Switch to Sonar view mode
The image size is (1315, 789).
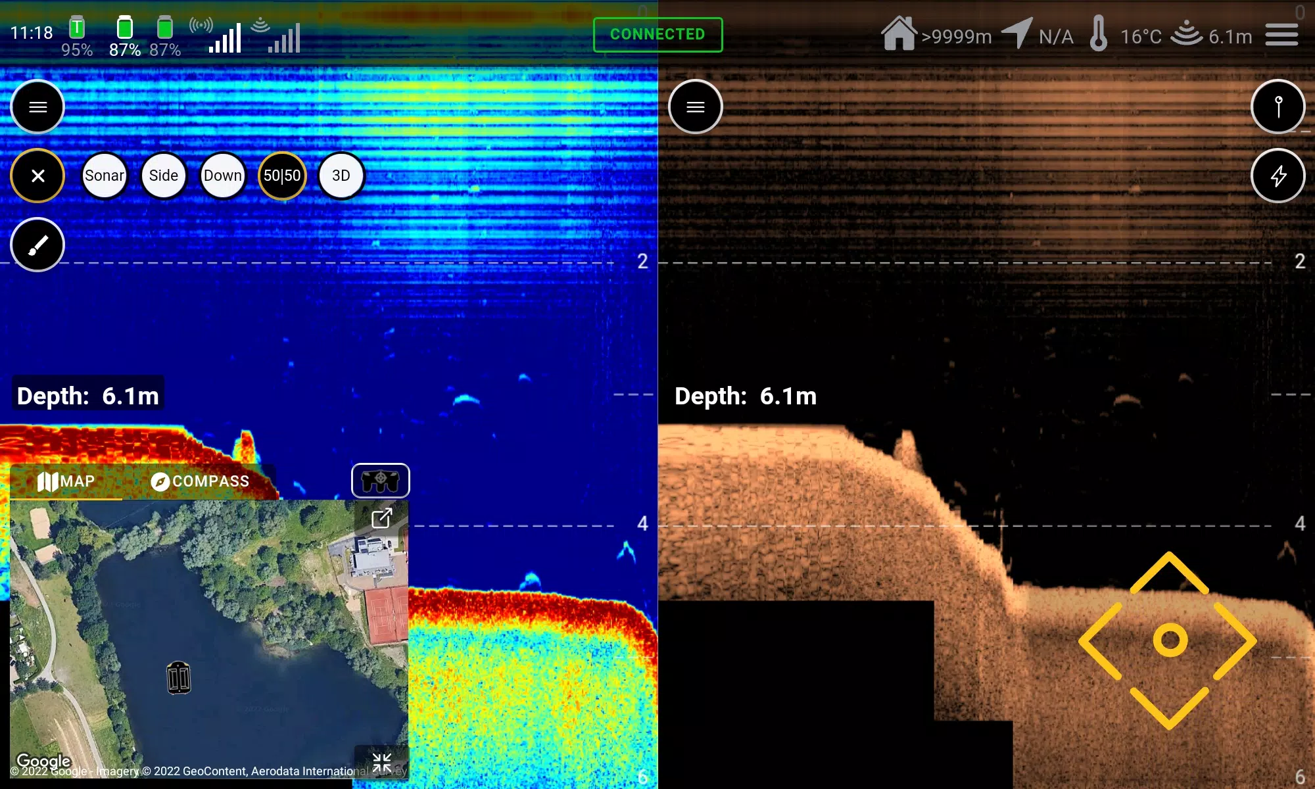click(105, 176)
